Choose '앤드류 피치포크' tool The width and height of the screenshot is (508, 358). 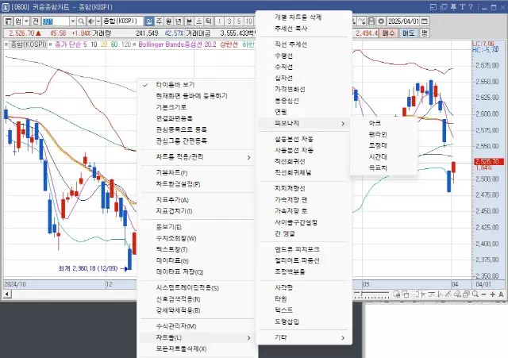pyautogui.click(x=303, y=249)
